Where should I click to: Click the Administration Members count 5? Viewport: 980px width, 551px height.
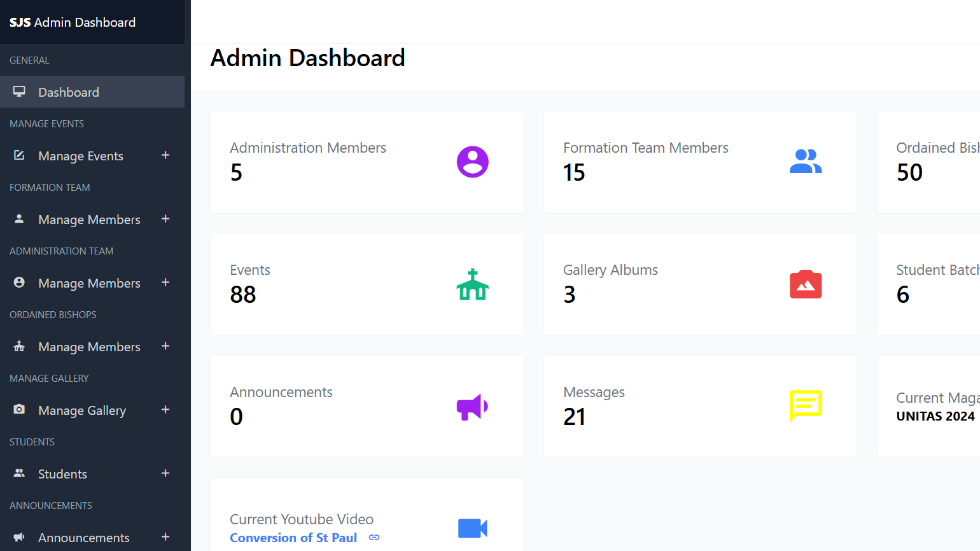tap(236, 172)
